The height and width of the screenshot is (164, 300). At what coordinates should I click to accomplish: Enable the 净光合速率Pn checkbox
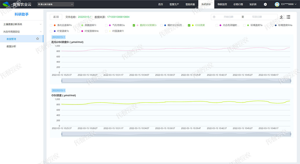point(51,25)
